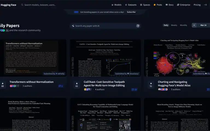Viewport: 210px width, 131px height.
Task: Click 5 authors text under Transformers paper
Action: point(27,86)
